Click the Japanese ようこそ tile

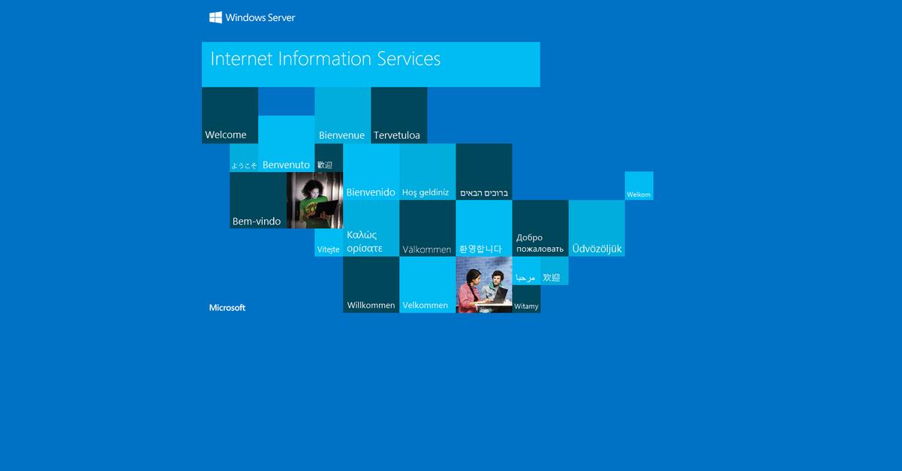pos(244,158)
